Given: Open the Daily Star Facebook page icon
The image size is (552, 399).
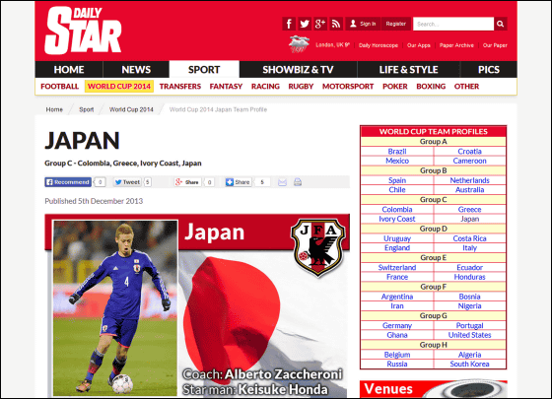Looking at the screenshot, I should tap(289, 24).
